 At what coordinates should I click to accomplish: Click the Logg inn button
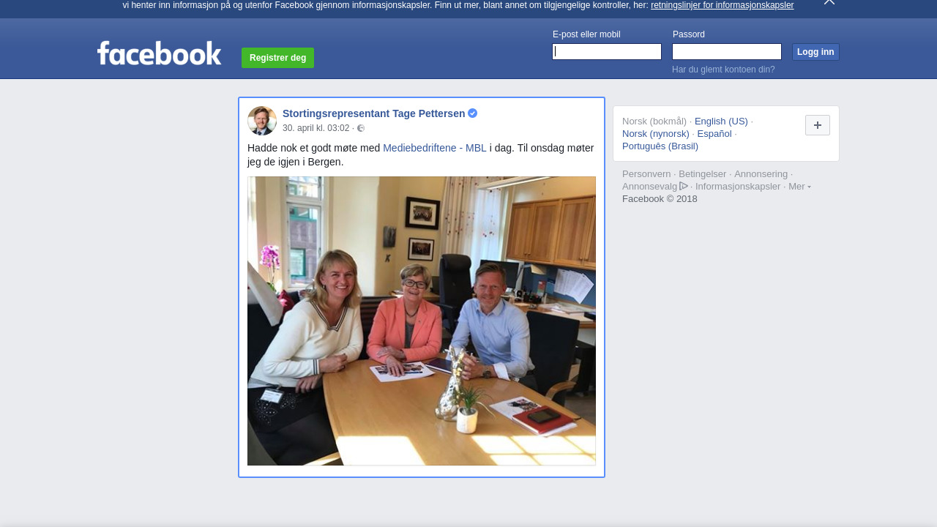(x=815, y=52)
